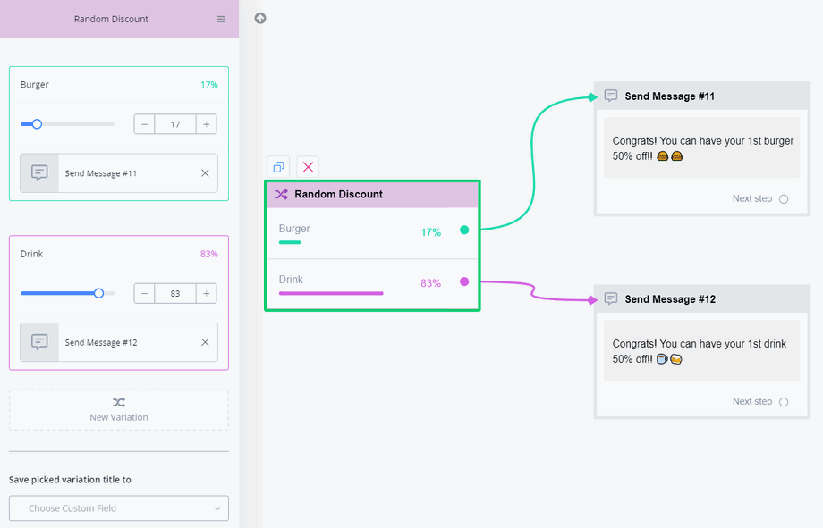Remove Send Message #12 from Drink variation
The height and width of the screenshot is (528, 823).
click(205, 342)
